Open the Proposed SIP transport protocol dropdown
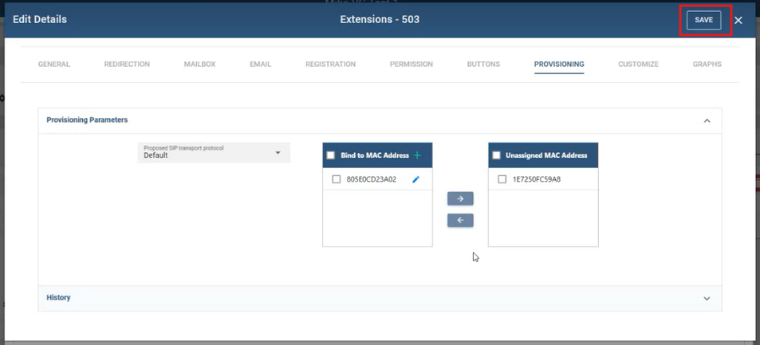Screen dimensions: 760x345 pos(214,152)
